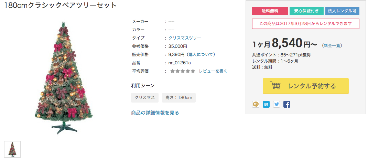Select the 高さ：180cm tag

(178, 98)
